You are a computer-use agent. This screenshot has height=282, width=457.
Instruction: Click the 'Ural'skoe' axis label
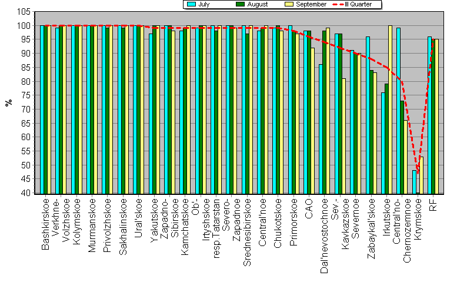(138, 218)
